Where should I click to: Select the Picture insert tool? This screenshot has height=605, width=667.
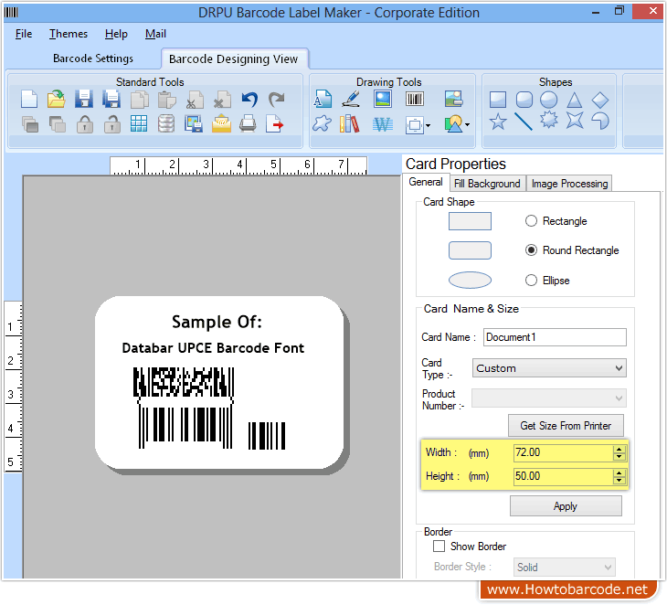(x=383, y=99)
